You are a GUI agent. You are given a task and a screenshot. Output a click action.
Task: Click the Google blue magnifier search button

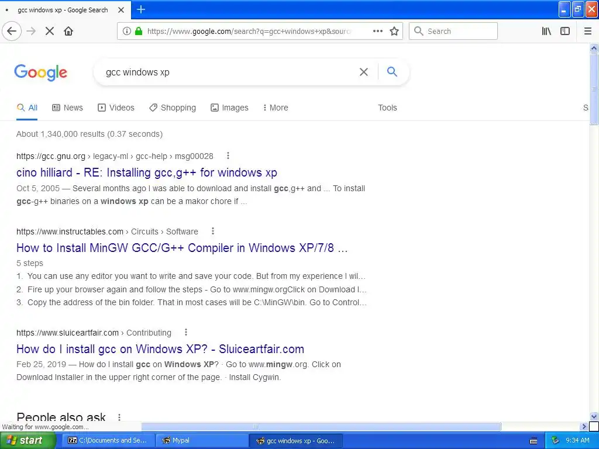[392, 71]
